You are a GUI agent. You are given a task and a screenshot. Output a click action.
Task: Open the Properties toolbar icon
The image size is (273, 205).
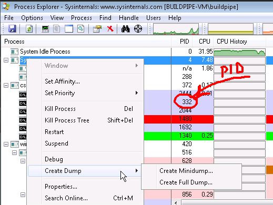pos(97,29)
